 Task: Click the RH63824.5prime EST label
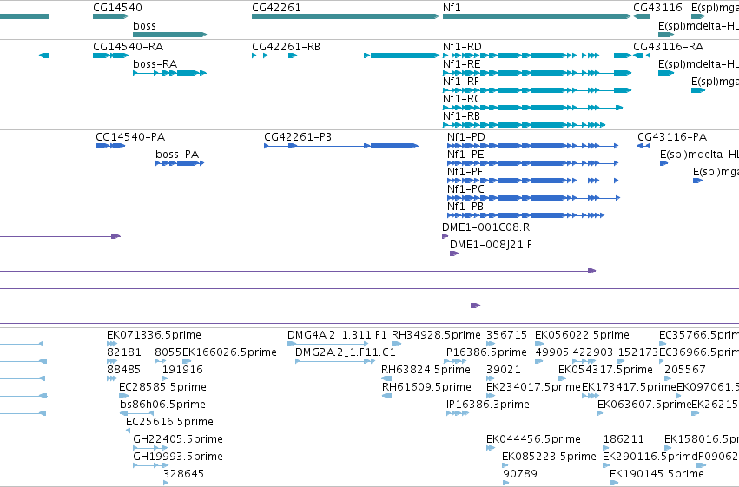point(426,370)
